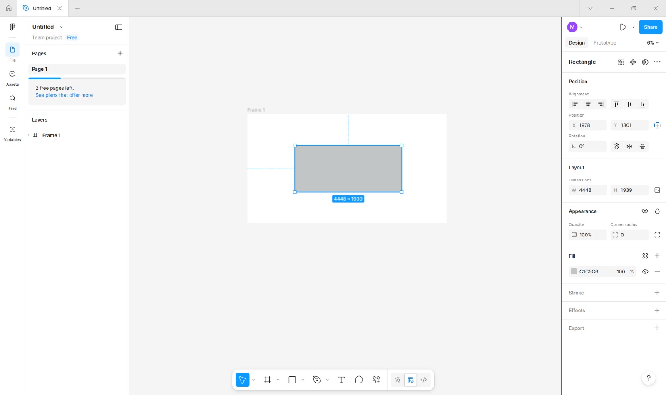
Task: Click the Share button
Action: [650, 27]
